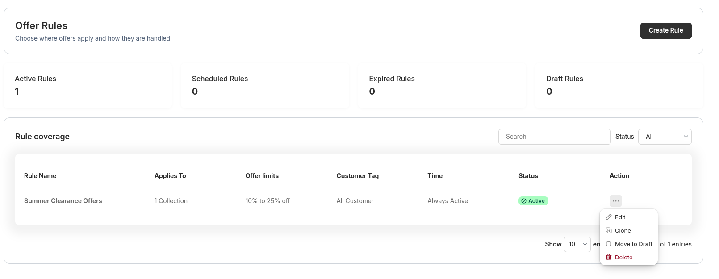
Task: Click the 1 Collection cell
Action: (171, 201)
